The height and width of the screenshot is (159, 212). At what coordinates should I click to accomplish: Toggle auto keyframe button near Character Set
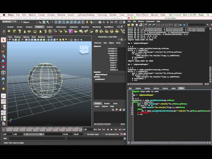tap(122, 134)
